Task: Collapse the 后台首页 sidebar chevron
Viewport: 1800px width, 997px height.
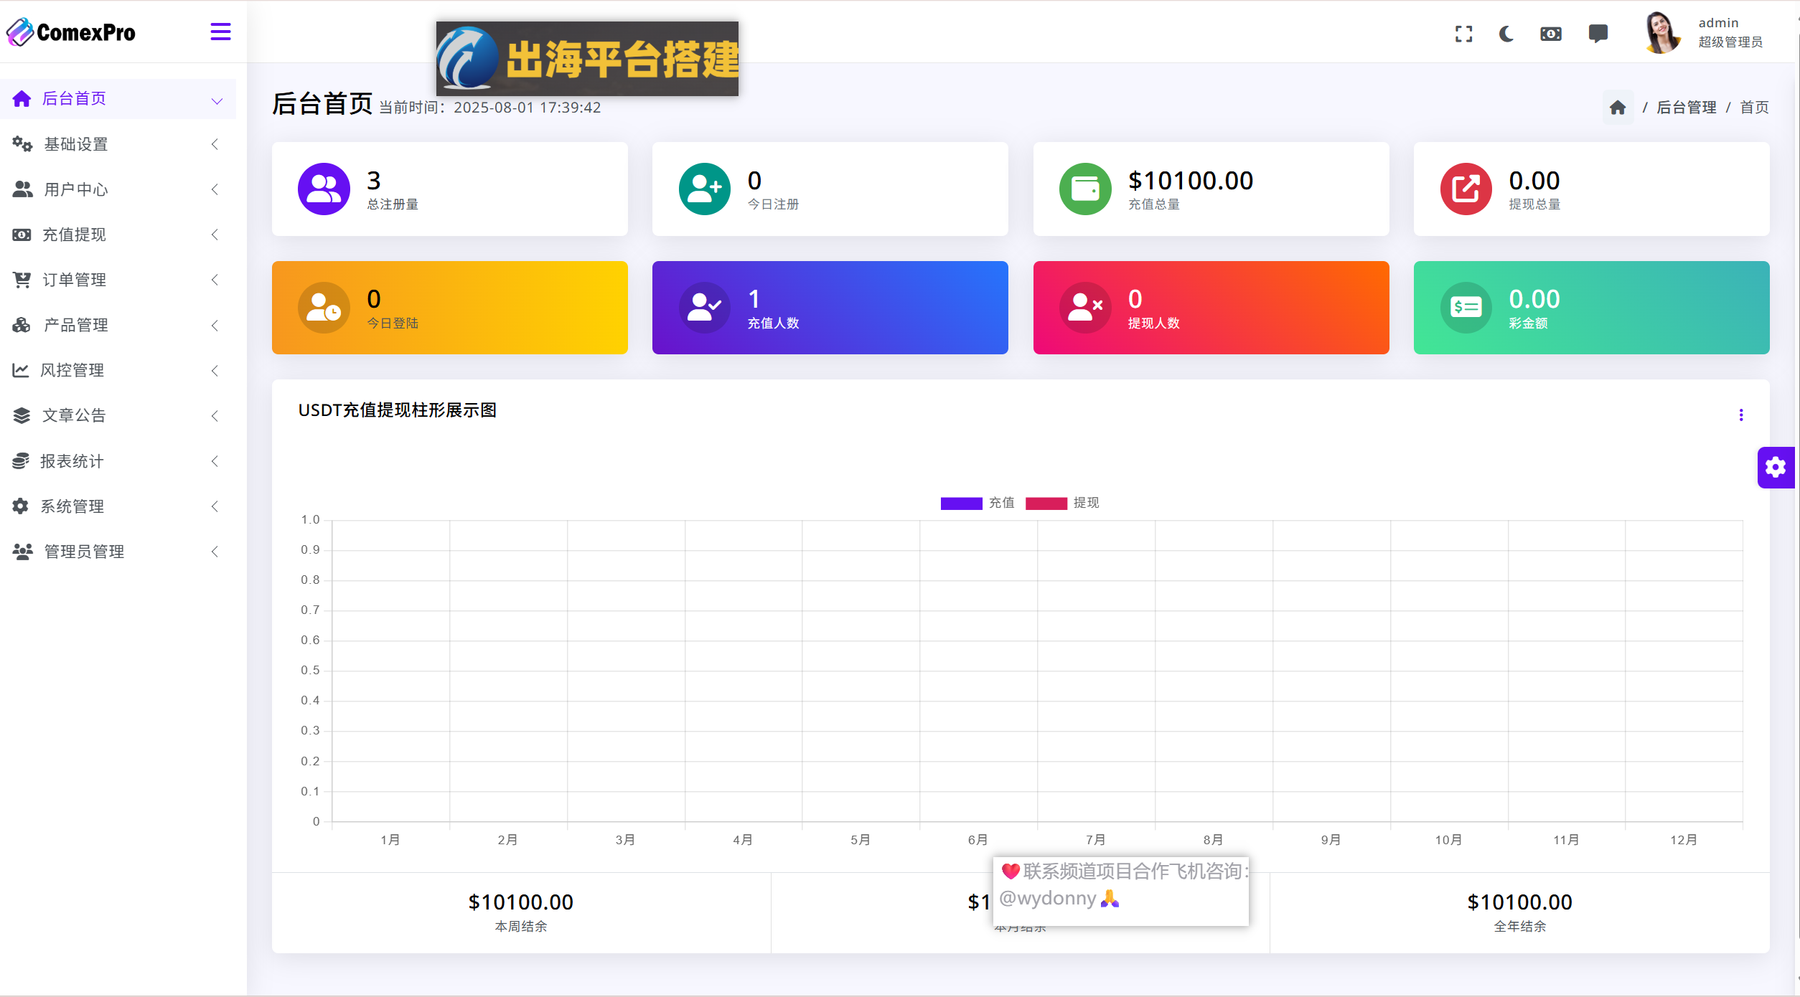Action: [x=217, y=100]
